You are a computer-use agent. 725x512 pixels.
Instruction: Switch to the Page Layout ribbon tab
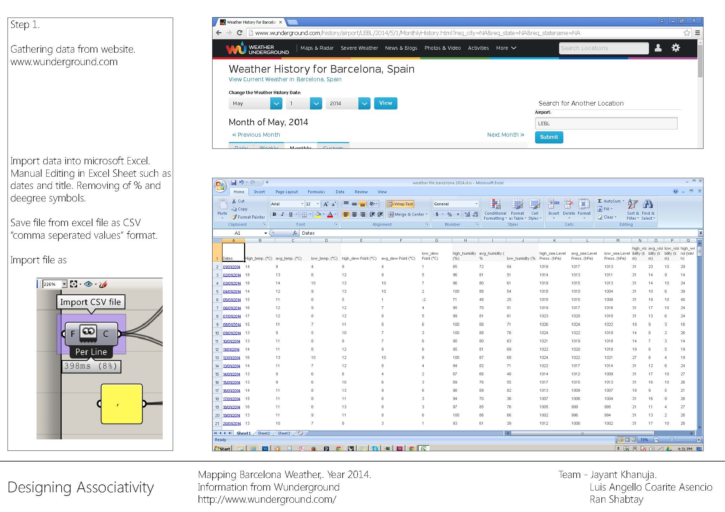click(x=286, y=192)
